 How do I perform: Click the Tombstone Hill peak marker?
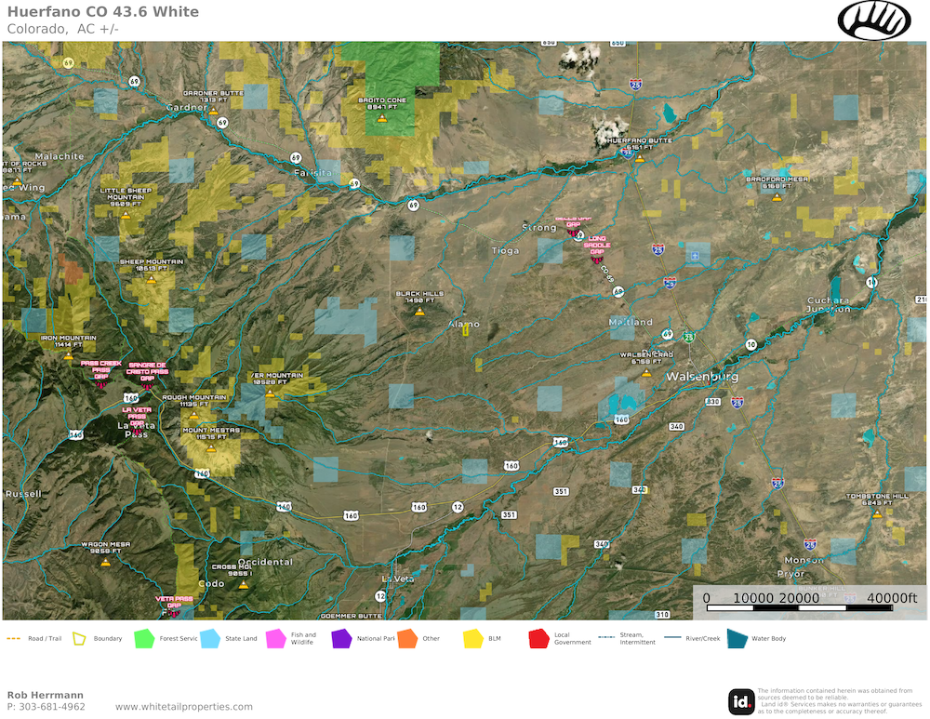click(x=877, y=513)
